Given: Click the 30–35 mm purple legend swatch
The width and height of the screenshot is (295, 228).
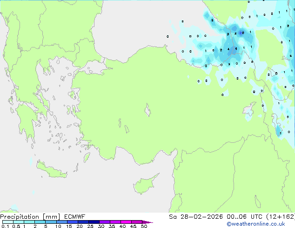Looking at the screenshot, I should pos(104,222).
